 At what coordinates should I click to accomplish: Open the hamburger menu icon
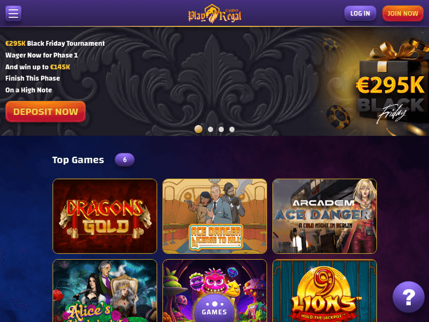(13, 13)
